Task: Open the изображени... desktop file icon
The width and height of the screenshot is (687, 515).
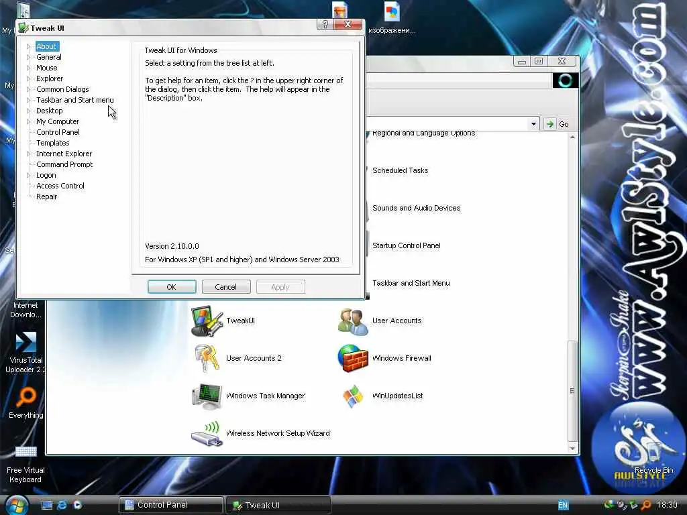Action: (392, 12)
